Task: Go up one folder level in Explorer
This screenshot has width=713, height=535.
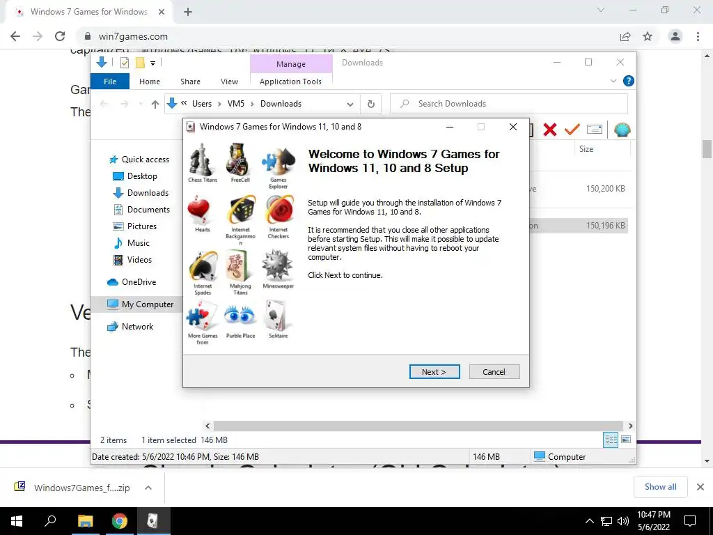Action: coord(155,104)
